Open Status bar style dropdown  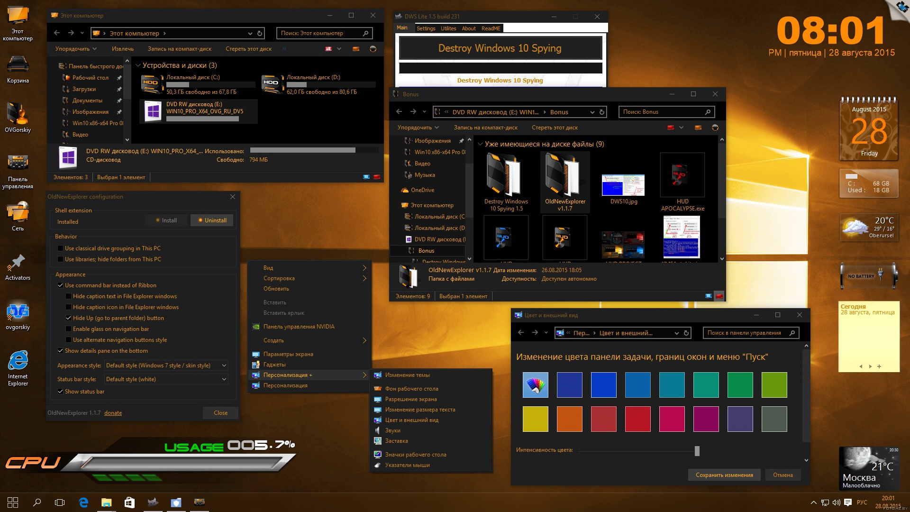tap(166, 379)
